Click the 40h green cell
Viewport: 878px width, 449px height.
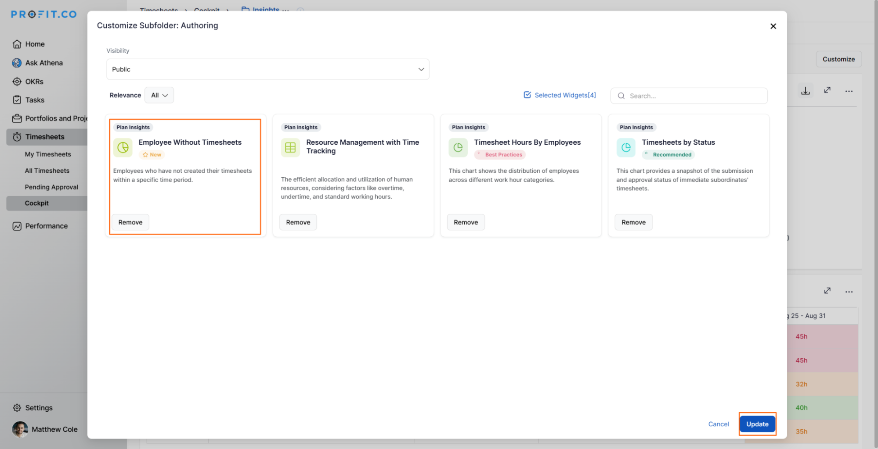pos(823,408)
